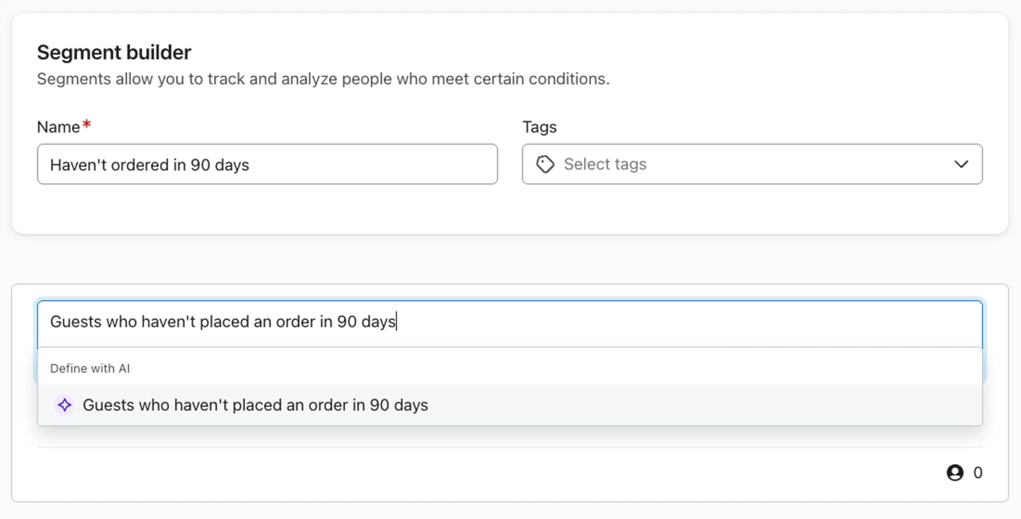Click the person icon beside the count
The width and height of the screenshot is (1021, 519).
coord(955,472)
